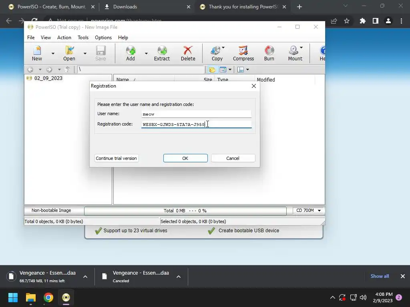The height and width of the screenshot is (307, 410).
Task: Click the Chrome bookmark star icon
Action: click(x=347, y=21)
